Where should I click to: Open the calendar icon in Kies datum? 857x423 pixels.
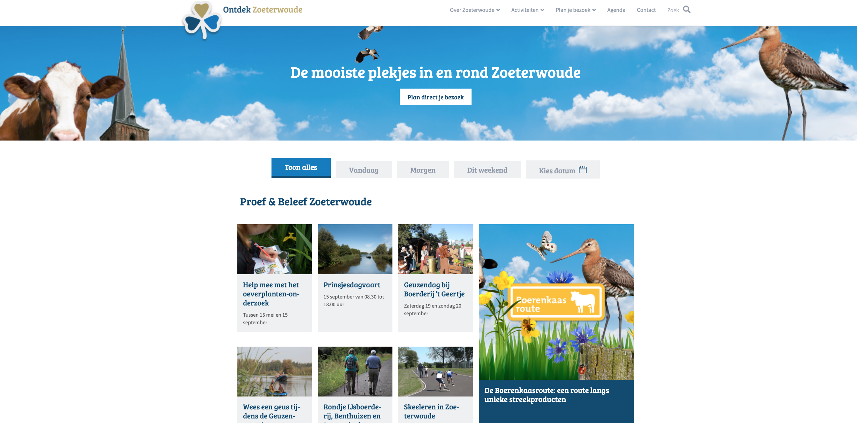(x=583, y=170)
